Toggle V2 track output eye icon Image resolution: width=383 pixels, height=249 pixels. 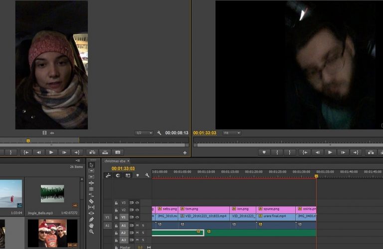pyautogui.click(x=138, y=210)
